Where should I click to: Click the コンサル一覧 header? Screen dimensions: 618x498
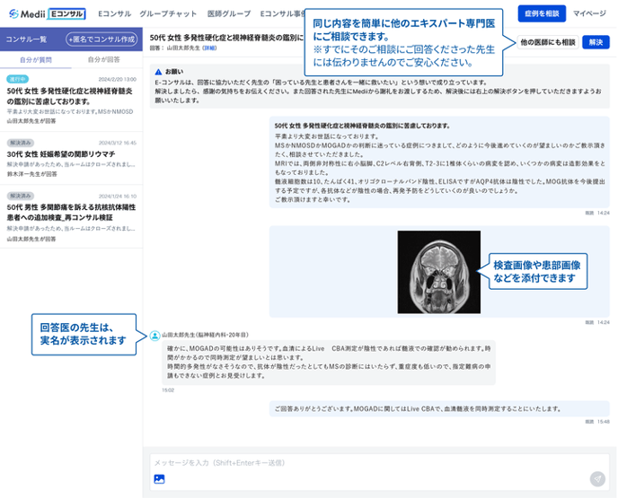click(x=26, y=39)
